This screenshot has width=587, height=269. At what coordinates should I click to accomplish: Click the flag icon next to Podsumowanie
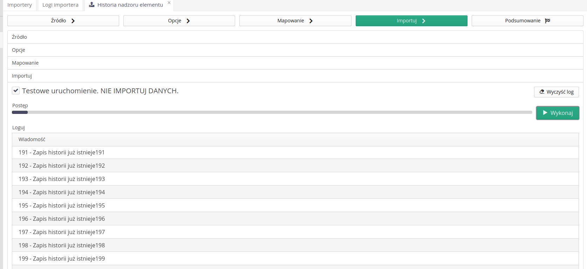(547, 21)
